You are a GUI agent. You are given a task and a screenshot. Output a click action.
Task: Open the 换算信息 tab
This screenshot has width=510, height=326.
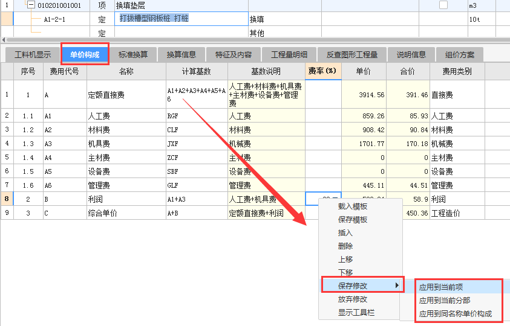pyautogui.click(x=181, y=54)
